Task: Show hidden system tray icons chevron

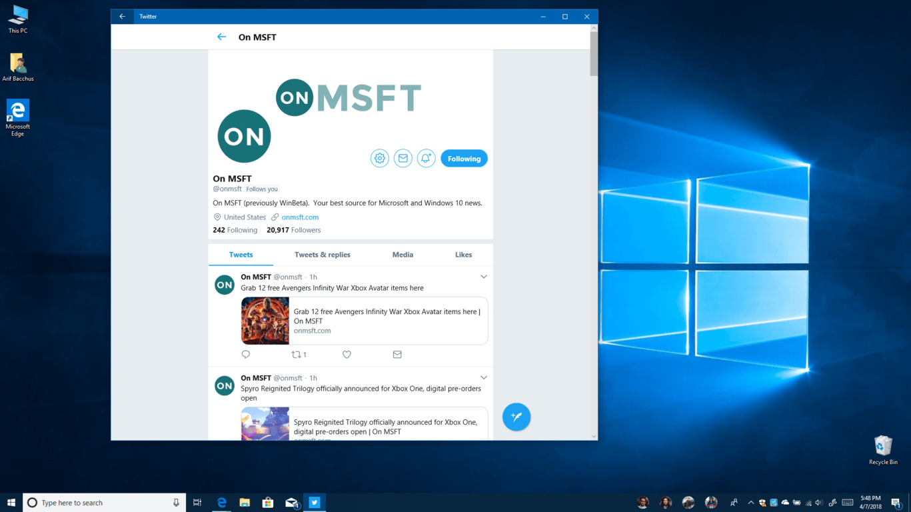Action: pos(751,503)
